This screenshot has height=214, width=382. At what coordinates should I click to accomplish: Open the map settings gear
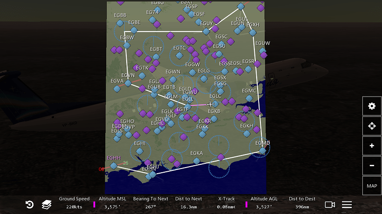[372, 106]
